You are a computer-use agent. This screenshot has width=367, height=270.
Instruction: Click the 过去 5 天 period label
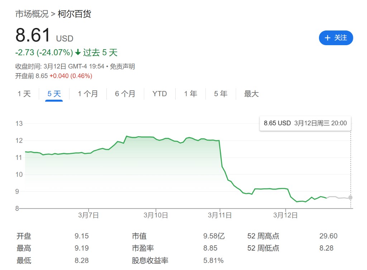(x=100, y=52)
